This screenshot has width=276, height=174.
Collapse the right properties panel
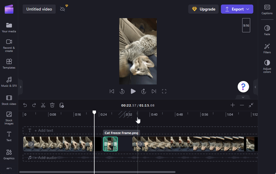pyautogui.click(x=255, y=87)
